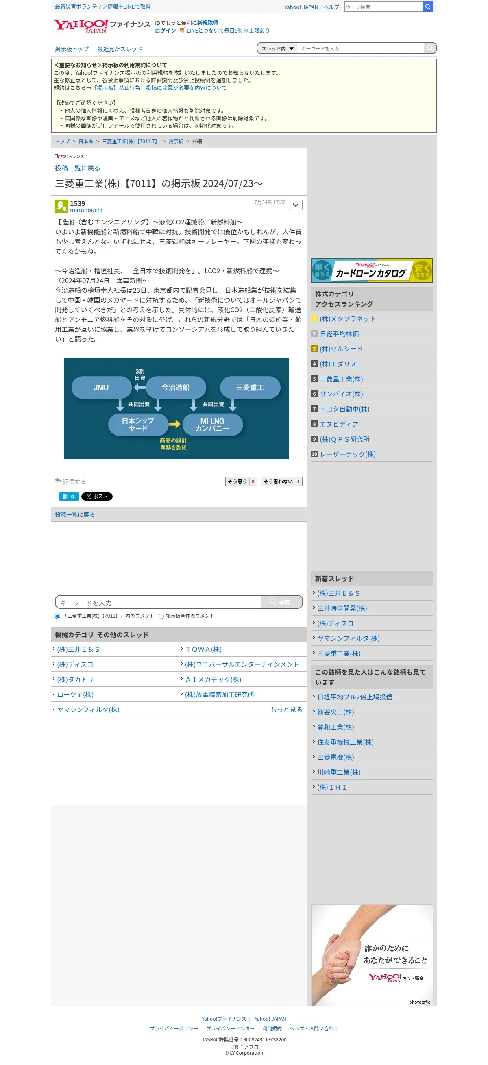The height and width of the screenshot is (1065, 488).
Task: Open ranking item (株)モダリス
Action: [338, 364]
